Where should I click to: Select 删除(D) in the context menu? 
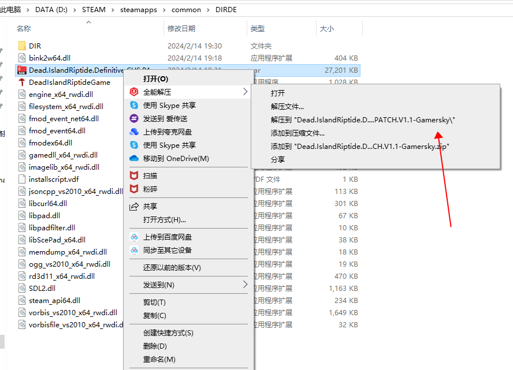pos(155,346)
